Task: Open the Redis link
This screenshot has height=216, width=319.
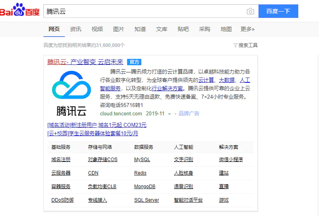Action: 140,173
